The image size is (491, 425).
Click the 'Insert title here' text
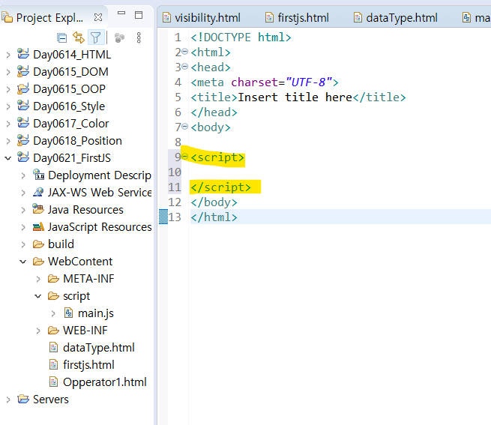(295, 97)
